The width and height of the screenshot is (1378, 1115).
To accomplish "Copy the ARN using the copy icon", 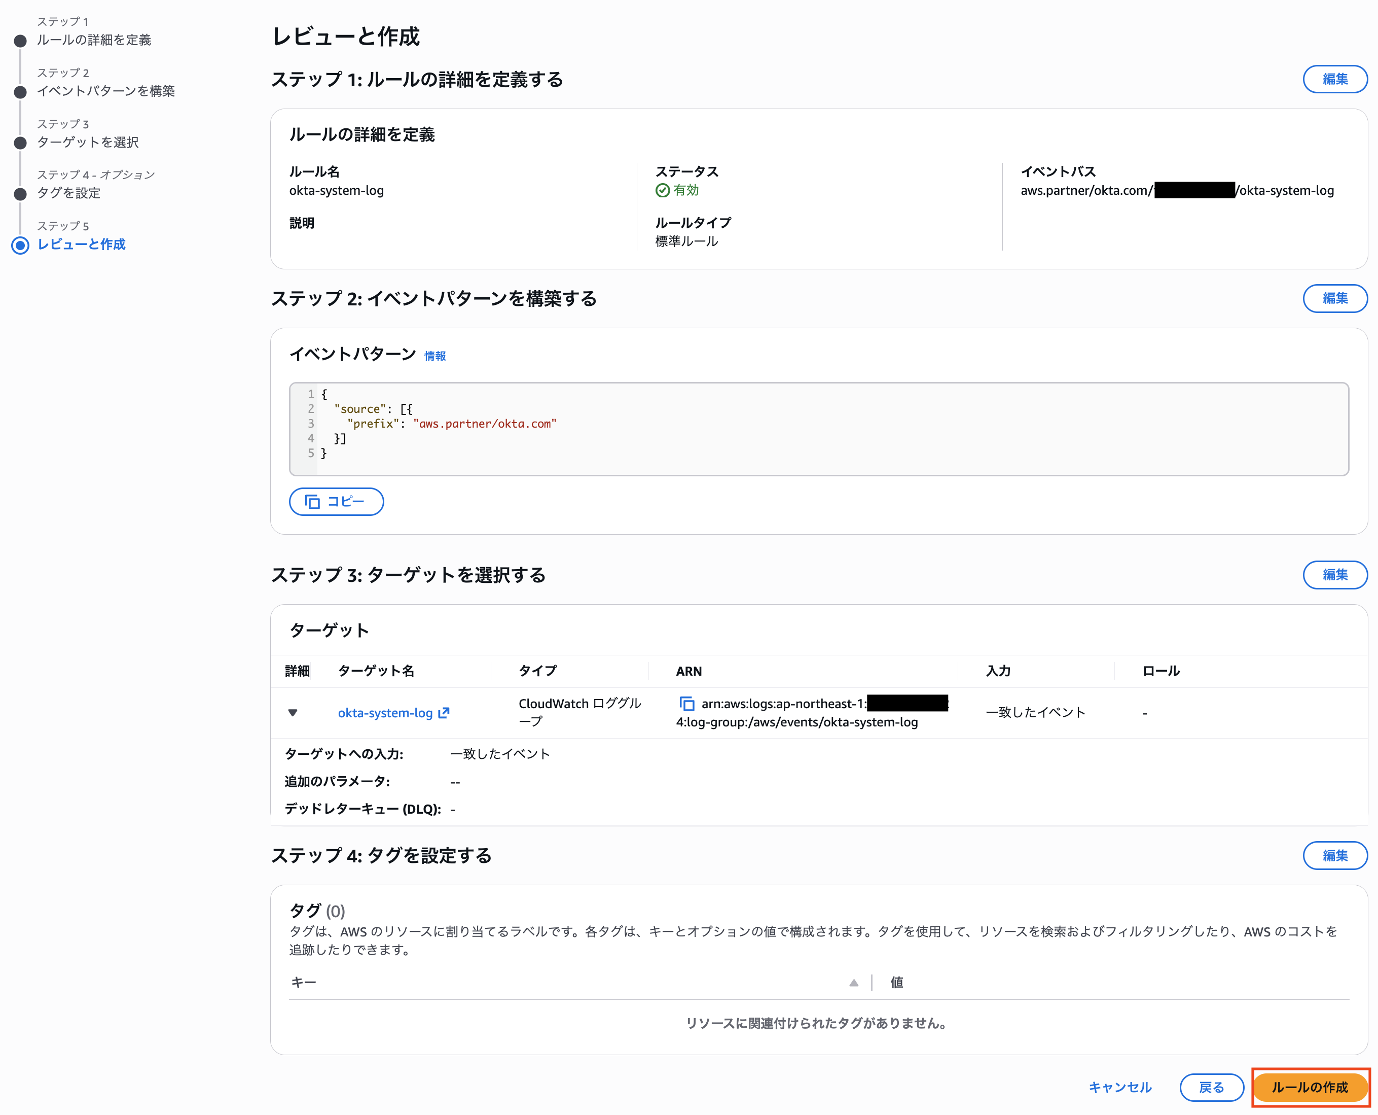I will tap(687, 704).
